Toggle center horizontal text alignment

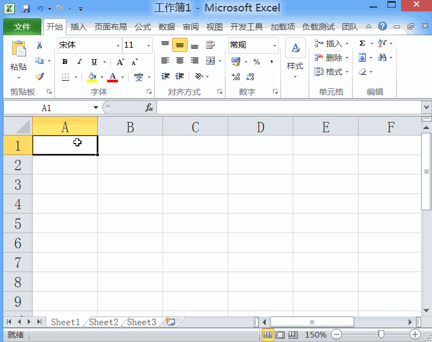pos(180,61)
